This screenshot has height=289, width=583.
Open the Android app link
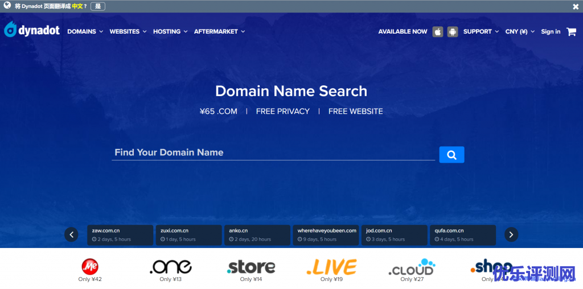click(453, 32)
